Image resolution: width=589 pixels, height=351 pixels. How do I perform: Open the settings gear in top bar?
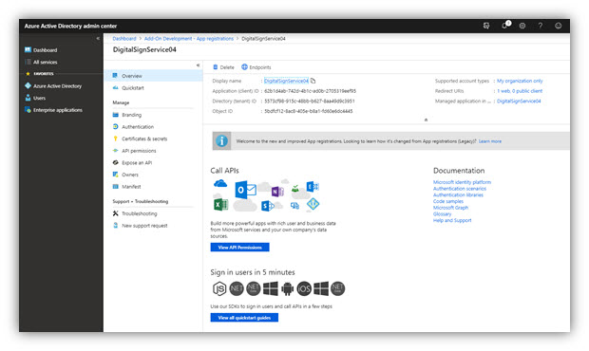522,26
